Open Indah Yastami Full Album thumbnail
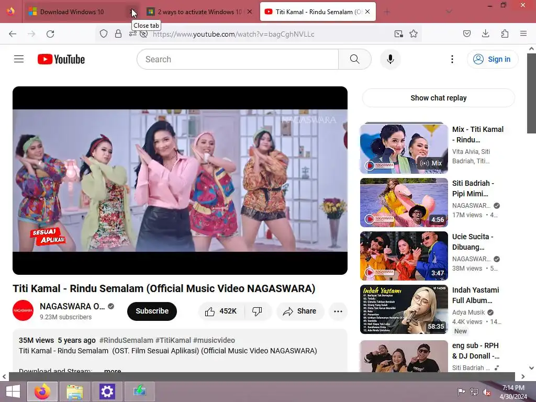Image resolution: width=536 pixels, height=402 pixels. pos(404,309)
